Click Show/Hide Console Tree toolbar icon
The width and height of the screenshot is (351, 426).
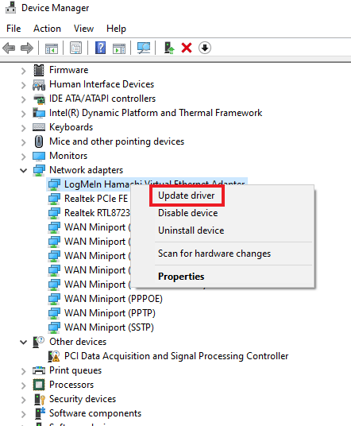coord(51,48)
